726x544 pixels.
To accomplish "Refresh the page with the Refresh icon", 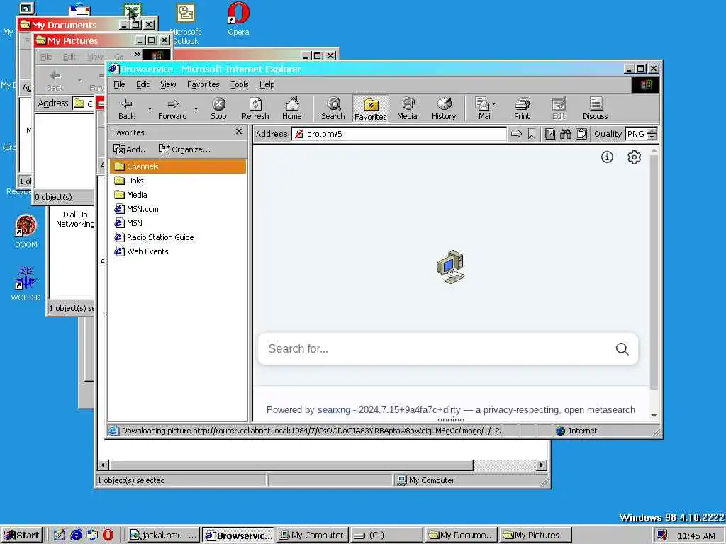I will coord(255,108).
